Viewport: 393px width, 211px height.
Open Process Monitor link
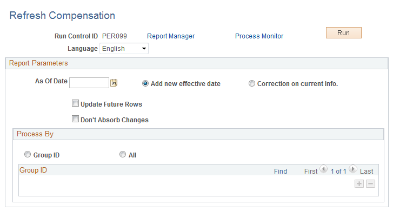coord(259,36)
